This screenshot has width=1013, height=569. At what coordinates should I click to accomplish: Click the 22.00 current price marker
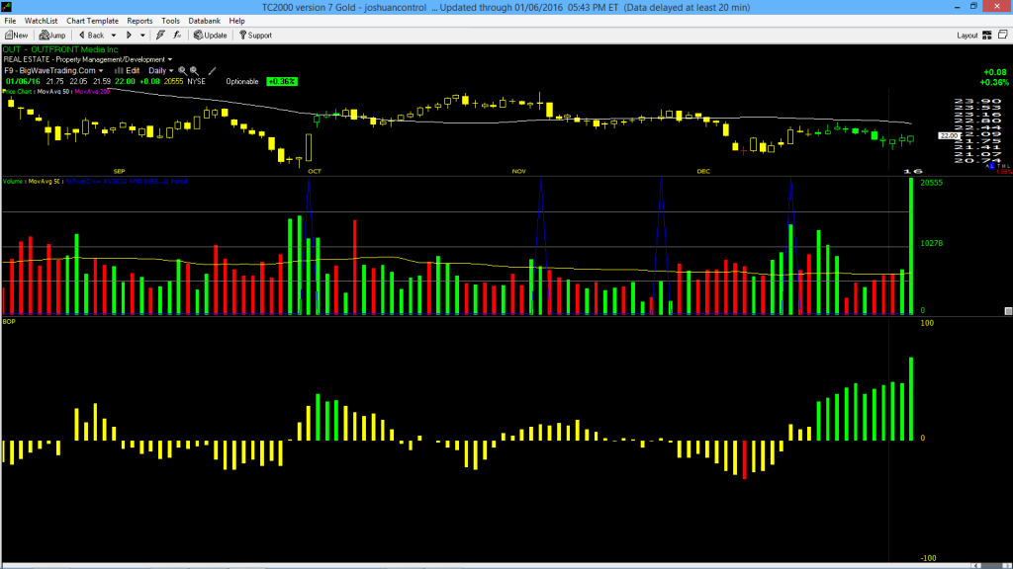949,136
